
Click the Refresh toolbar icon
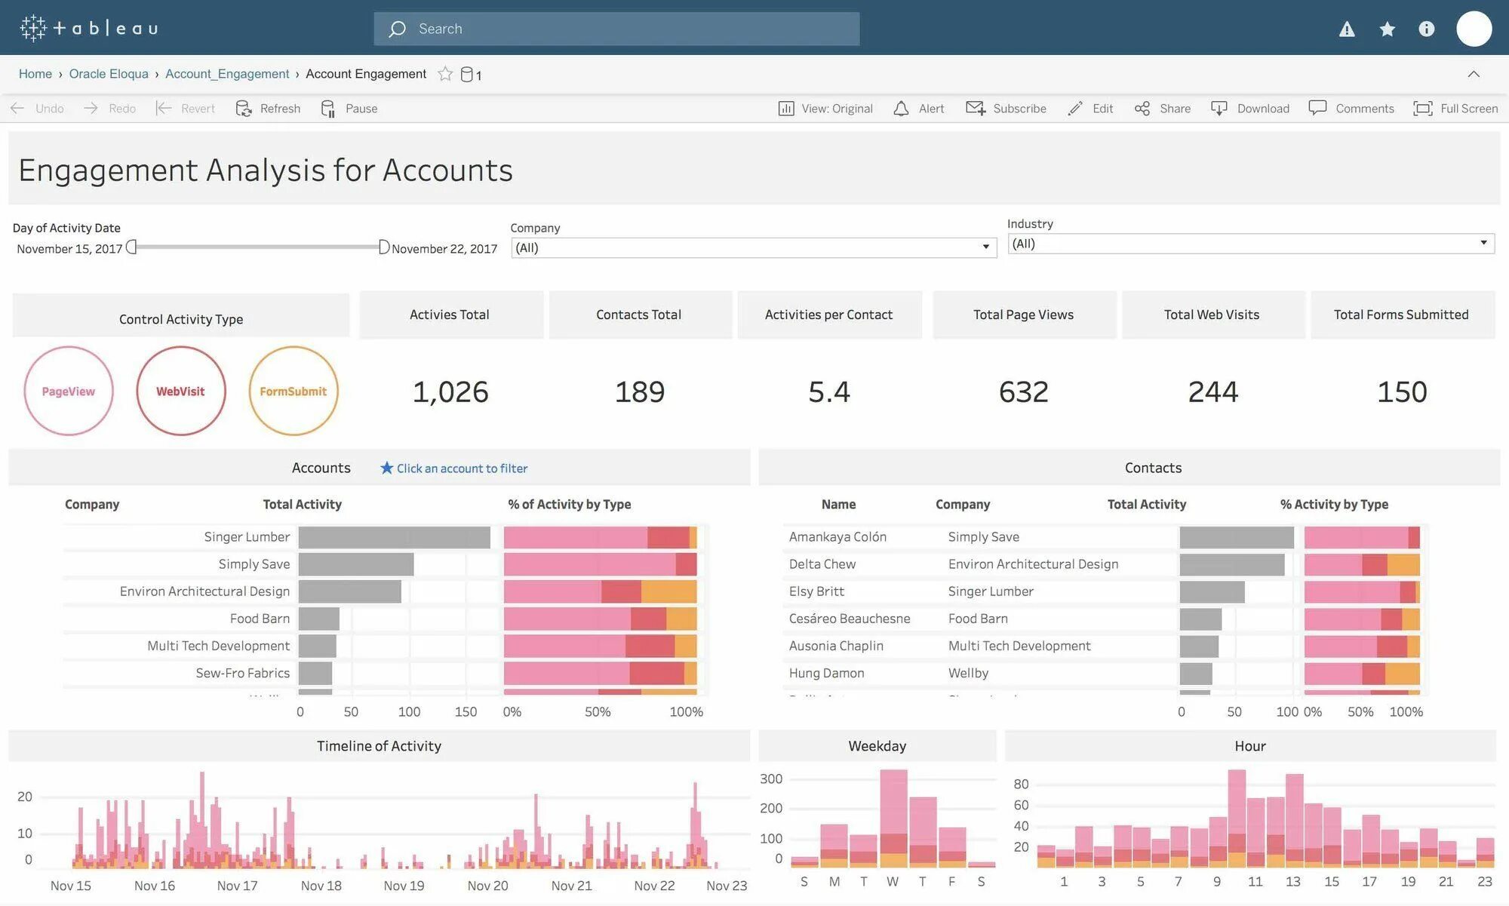[244, 109]
